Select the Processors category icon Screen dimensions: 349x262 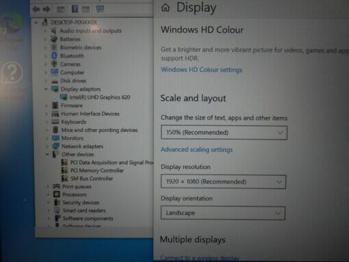pos(57,194)
